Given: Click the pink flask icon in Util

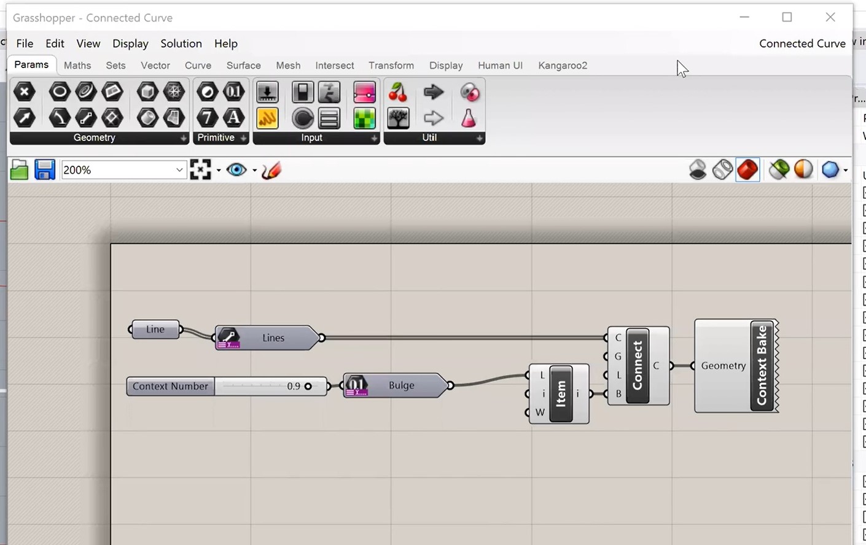Looking at the screenshot, I should point(469,118).
